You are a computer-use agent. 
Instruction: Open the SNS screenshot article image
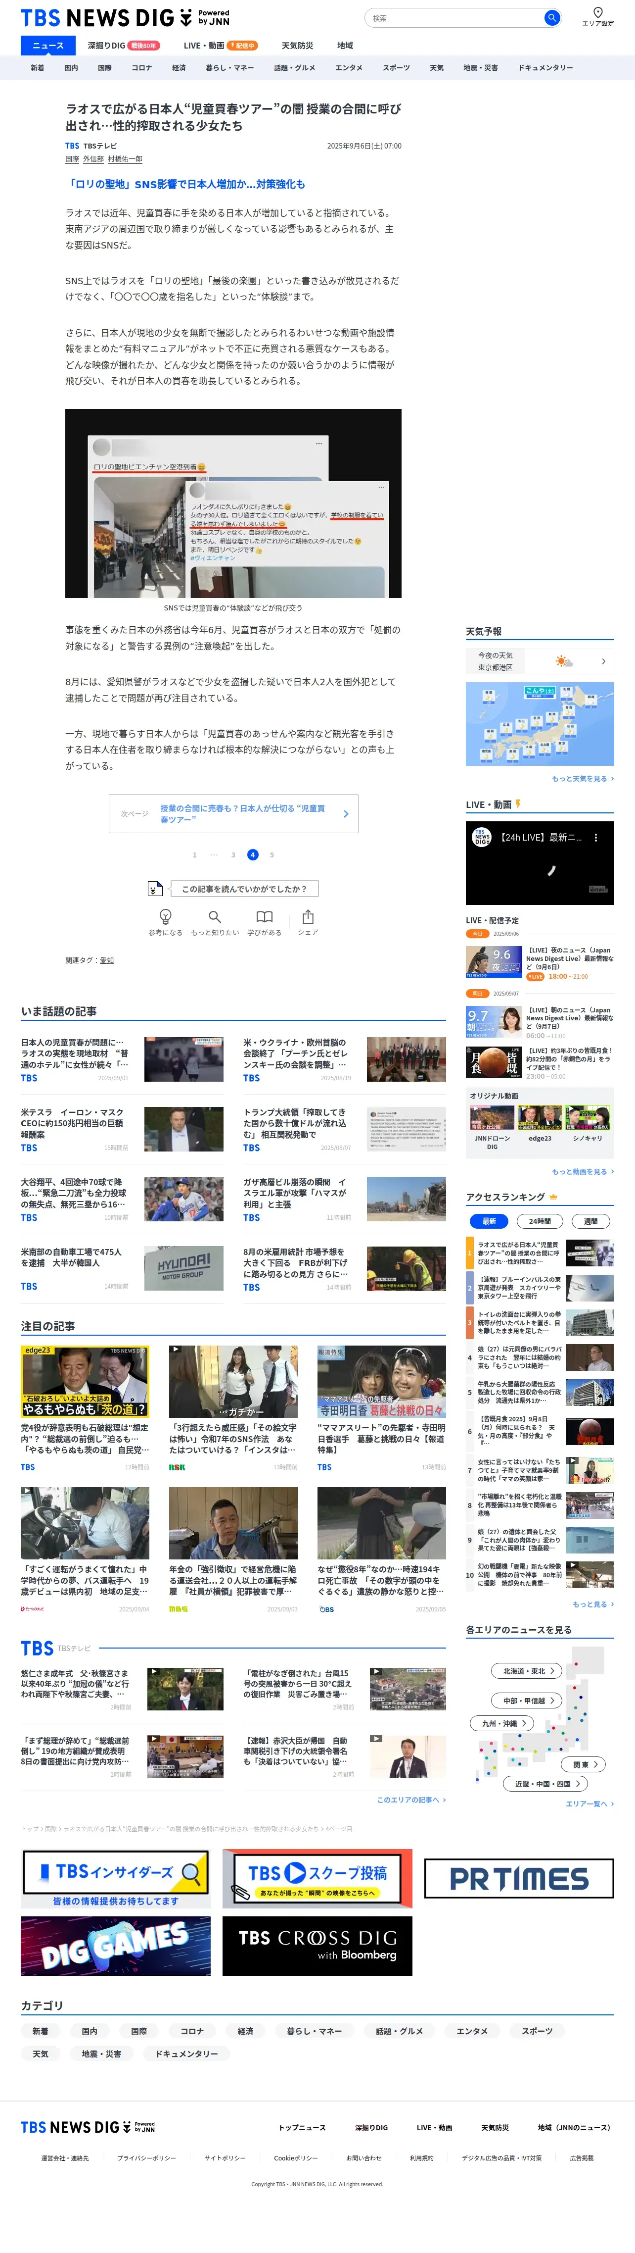[x=233, y=503]
